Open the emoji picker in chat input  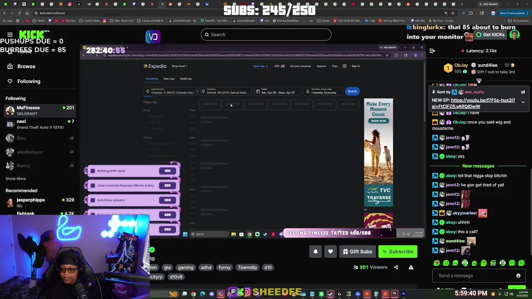pos(518,276)
